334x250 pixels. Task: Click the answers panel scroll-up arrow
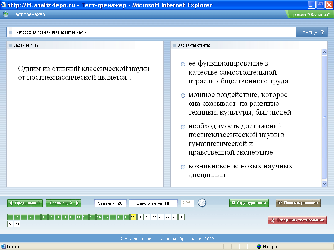[x=324, y=52]
